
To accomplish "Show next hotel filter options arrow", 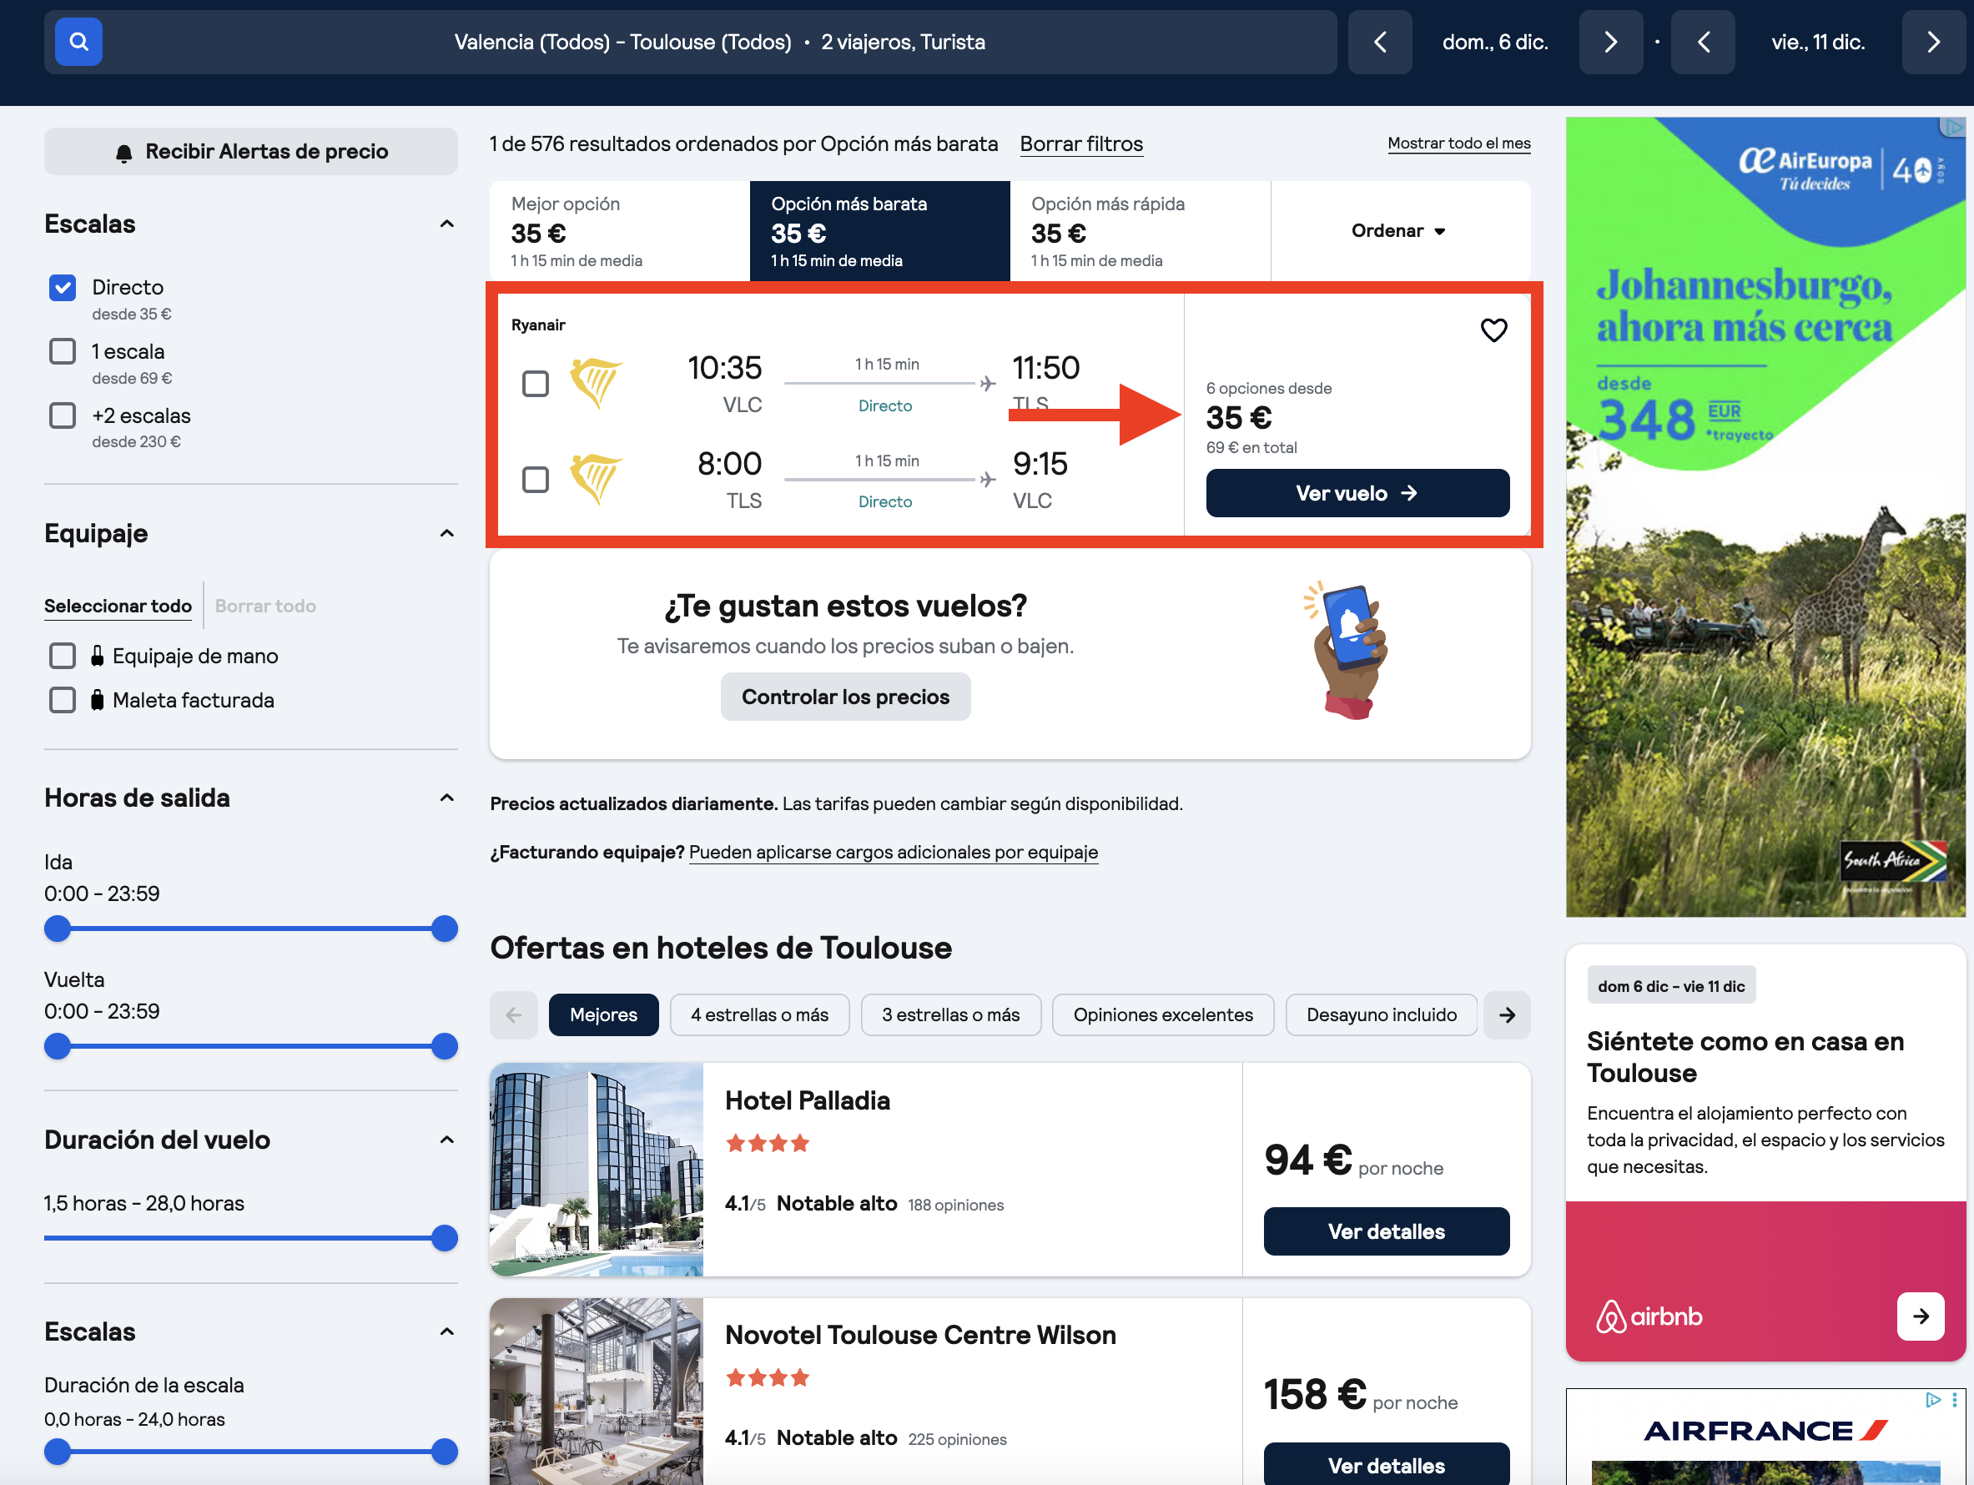I will pyautogui.click(x=1508, y=1014).
